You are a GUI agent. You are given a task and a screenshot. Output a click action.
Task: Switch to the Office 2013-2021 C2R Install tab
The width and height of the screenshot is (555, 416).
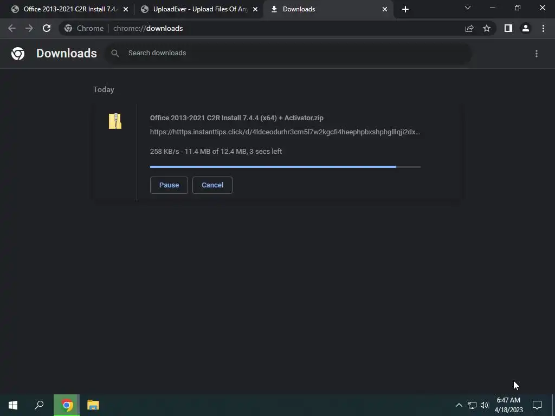click(x=69, y=9)
